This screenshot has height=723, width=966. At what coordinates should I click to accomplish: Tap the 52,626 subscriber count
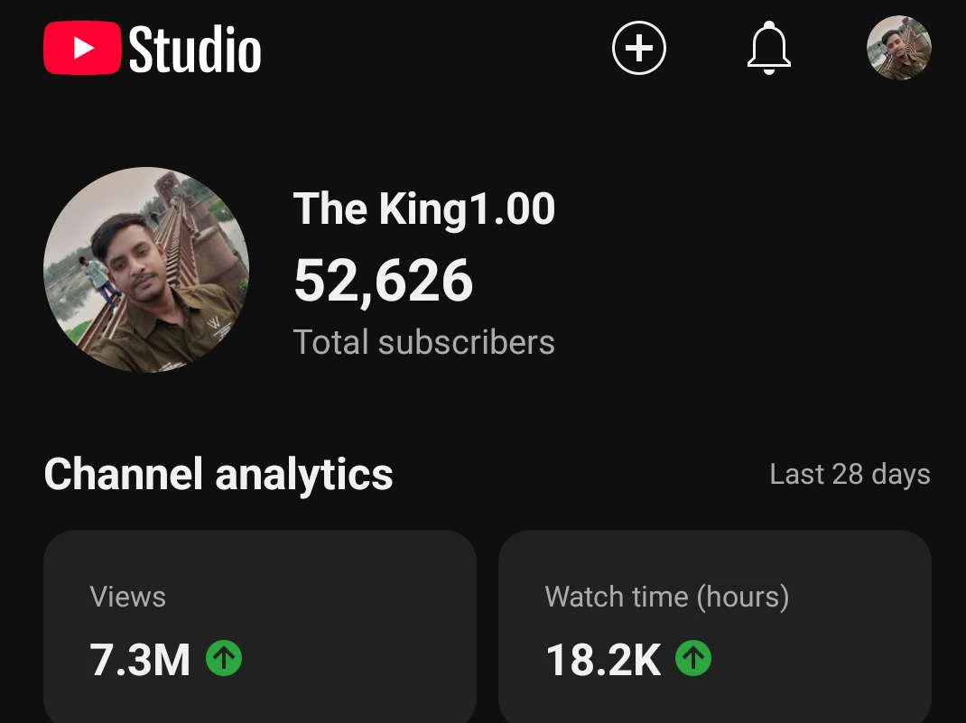tap(383, 281)
